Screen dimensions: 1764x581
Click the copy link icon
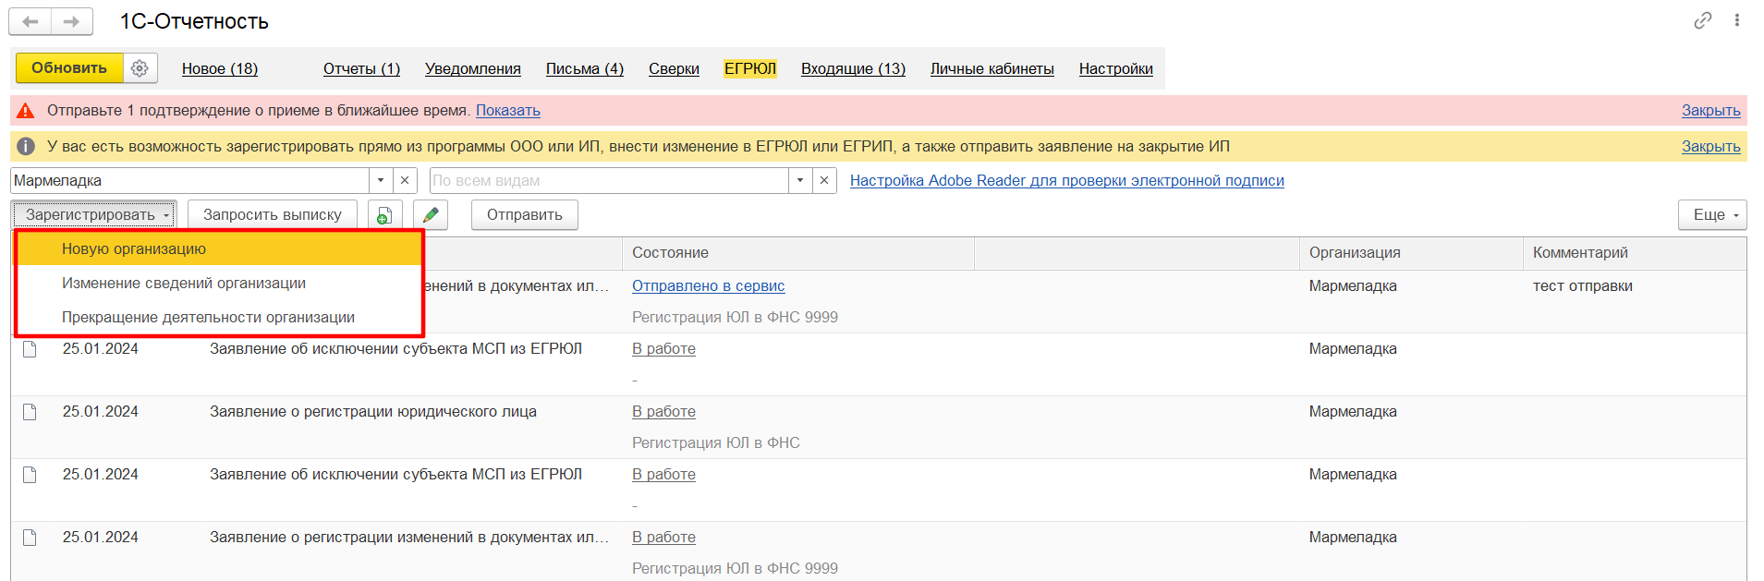click(x=1703, y=20)
